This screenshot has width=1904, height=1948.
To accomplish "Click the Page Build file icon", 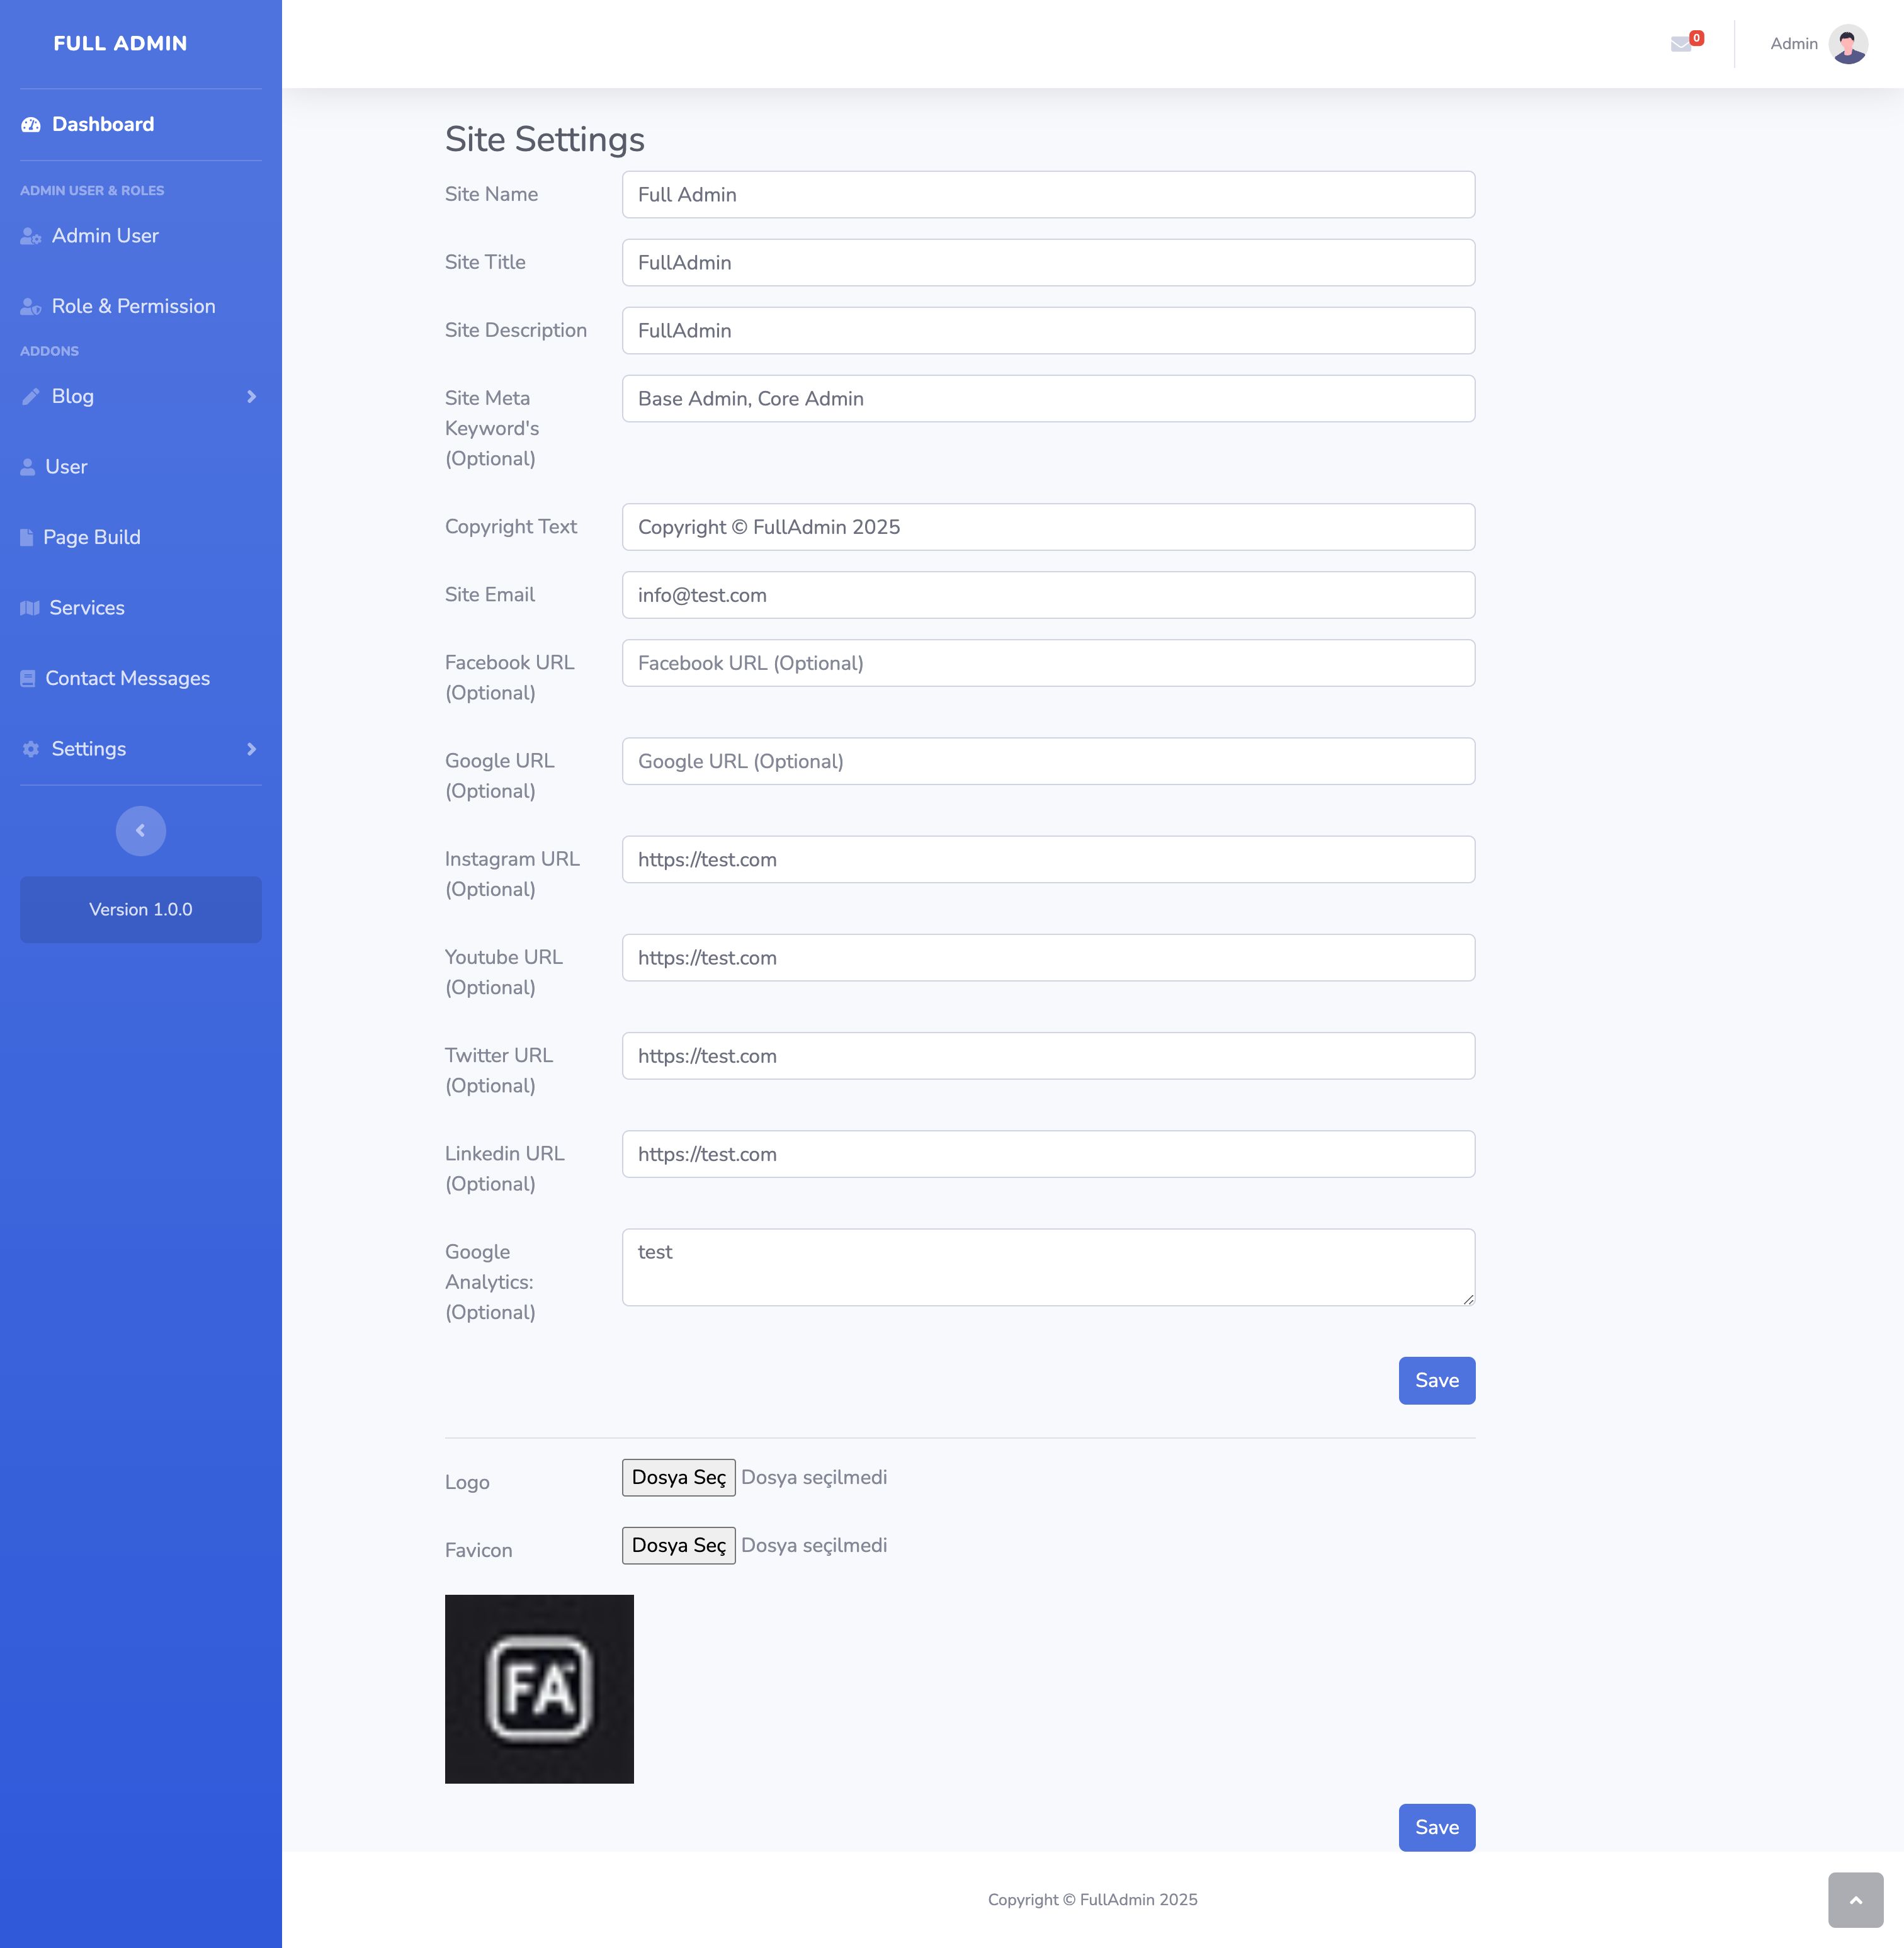I will [27, 538].
